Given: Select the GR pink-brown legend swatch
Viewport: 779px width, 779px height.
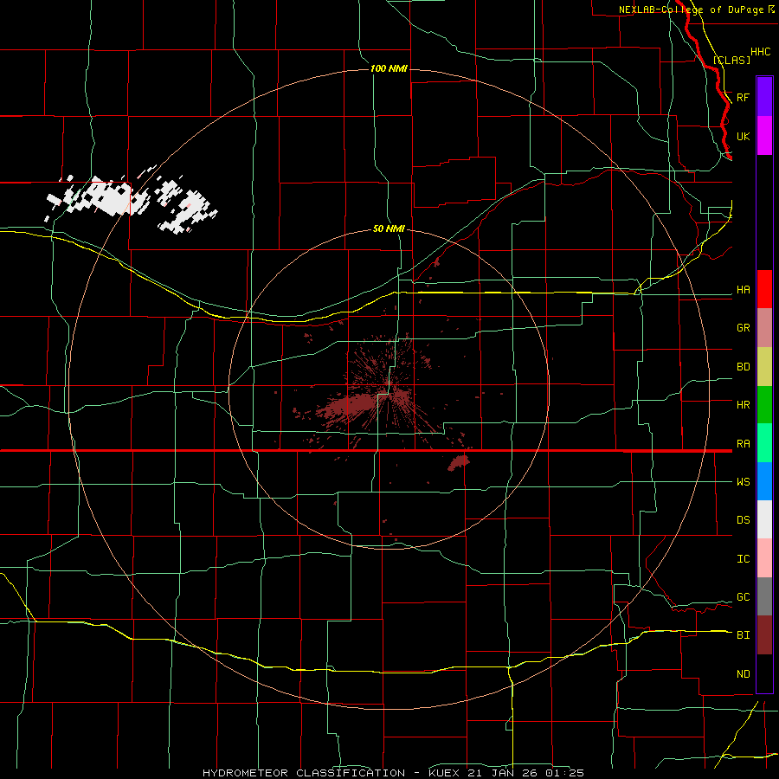Looking at the screenshot, I should click(764, 328).
